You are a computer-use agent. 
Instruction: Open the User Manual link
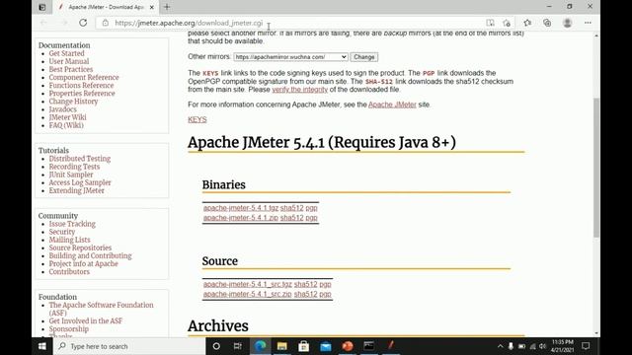pyautogui.click(x=69, y=61)
